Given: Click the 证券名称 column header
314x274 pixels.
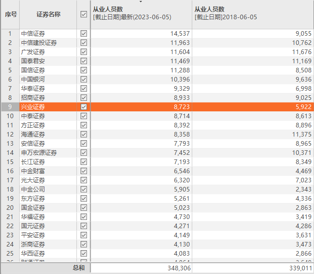Looking at the screenshot, I should 48,14.
